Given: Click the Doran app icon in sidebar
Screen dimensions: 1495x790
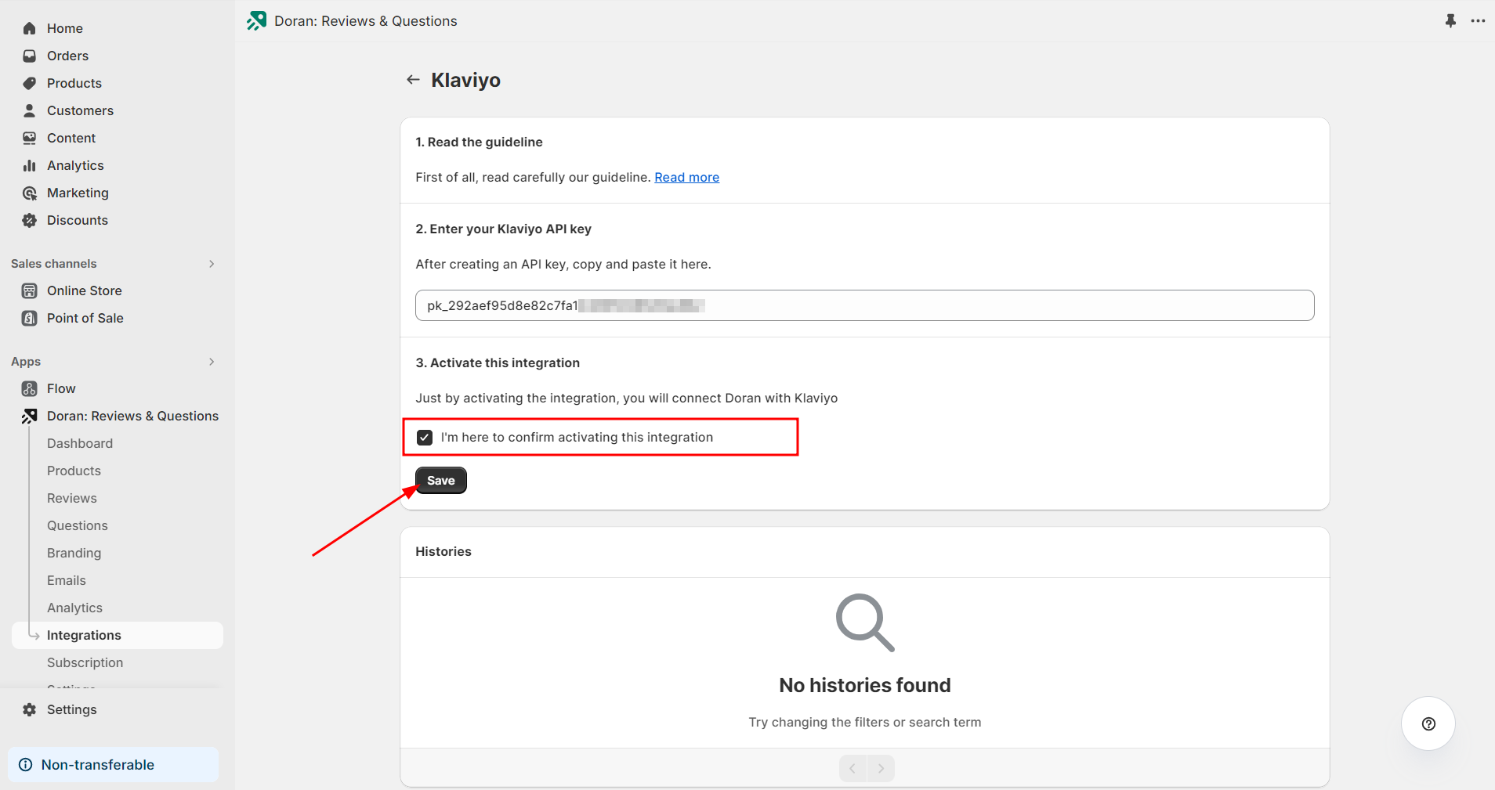Looking at the screenshot, I should [x=30, y=416].
